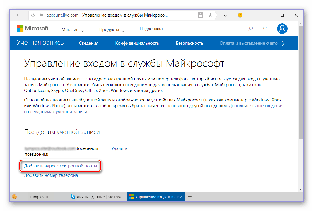Expand the Магазин dropdown menu

pyautogui.click(x=72, y=30)
